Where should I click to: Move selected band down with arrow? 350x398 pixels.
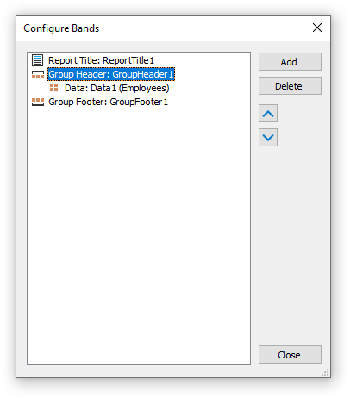268,138
